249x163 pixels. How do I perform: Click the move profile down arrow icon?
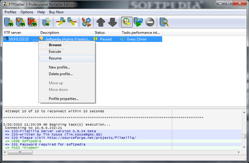pyautogui.click(x=112, y=22)
